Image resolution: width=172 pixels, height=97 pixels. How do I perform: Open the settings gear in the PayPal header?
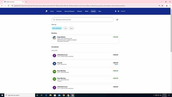pos(118,11)
